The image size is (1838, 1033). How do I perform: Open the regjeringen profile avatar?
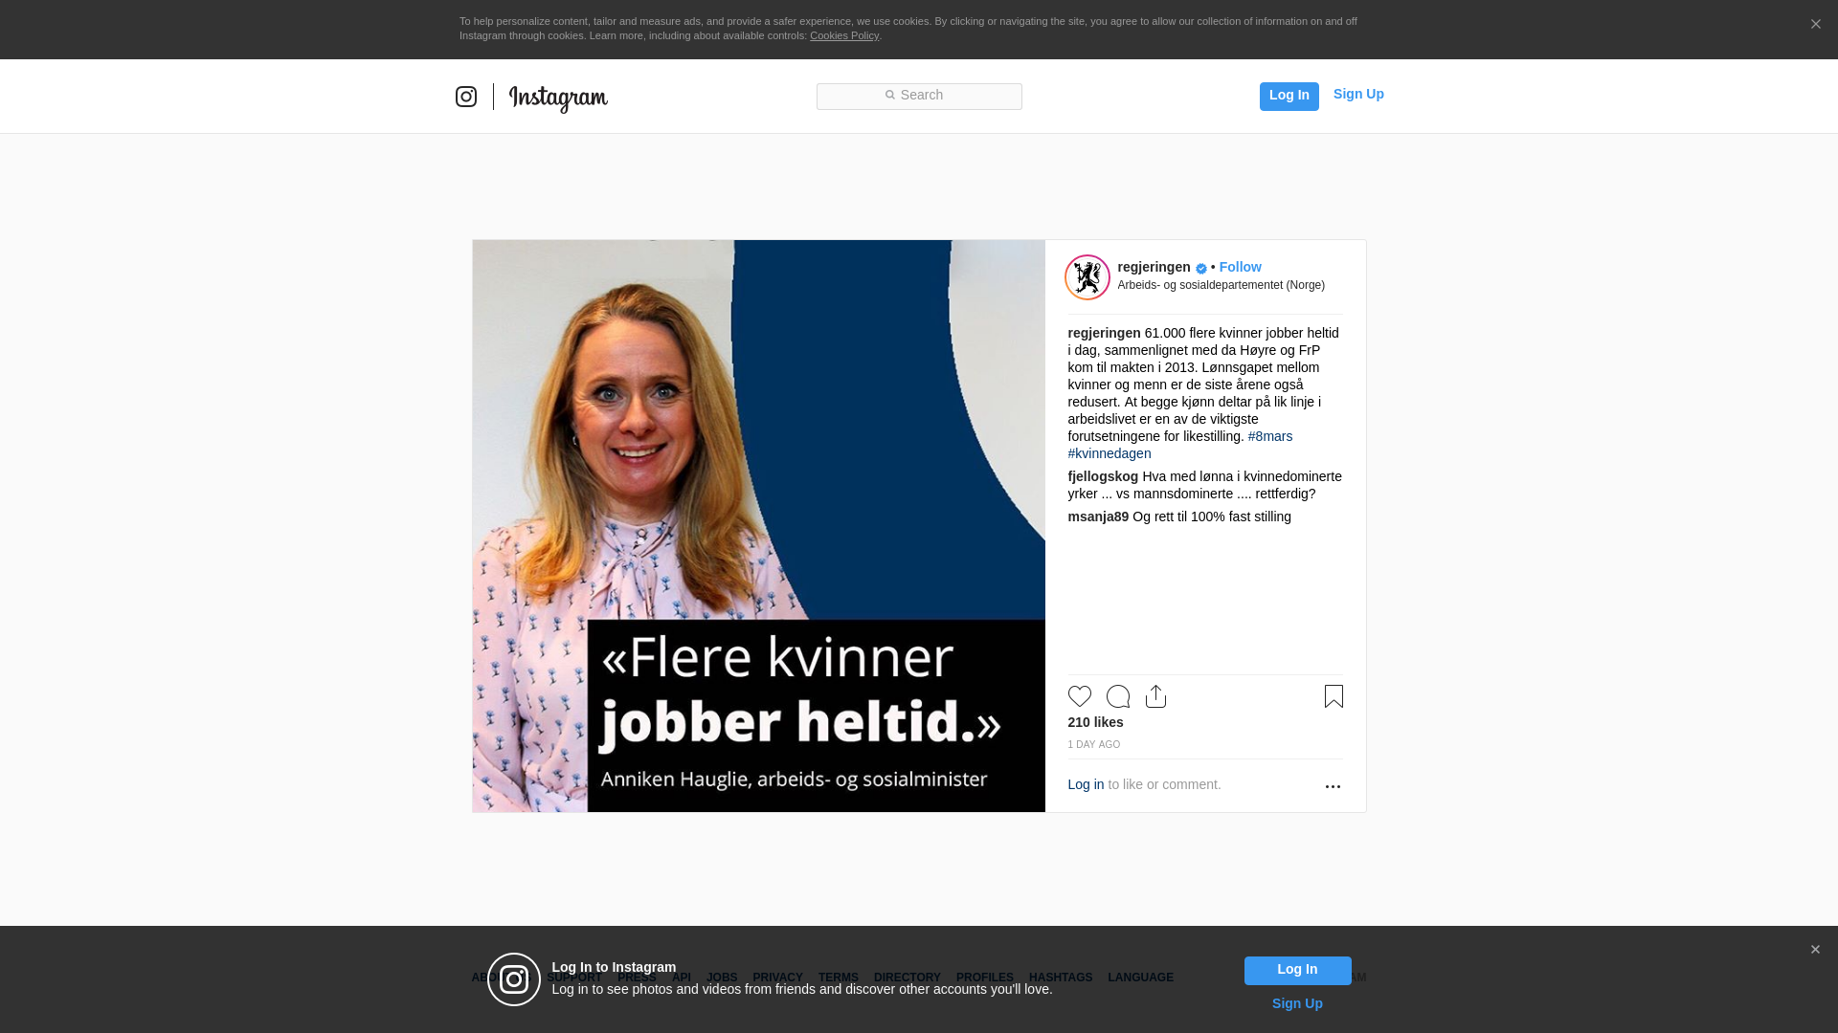click(1087, 277)
